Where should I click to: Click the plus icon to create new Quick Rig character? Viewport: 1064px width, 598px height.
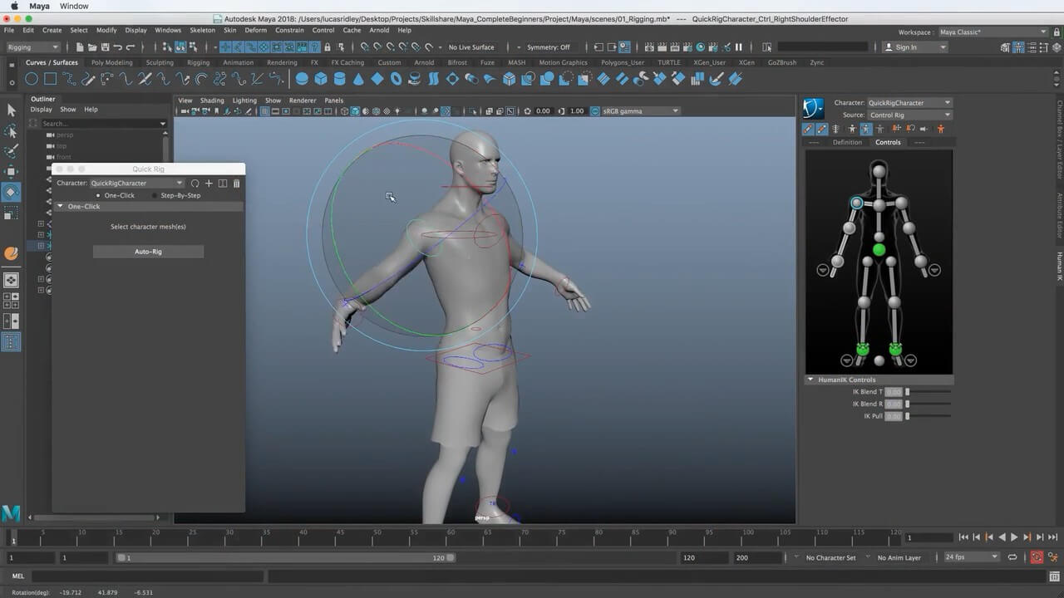click(209, 184)
